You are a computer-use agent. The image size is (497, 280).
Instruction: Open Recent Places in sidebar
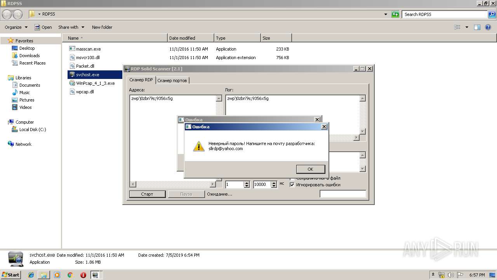coord(32,63)
